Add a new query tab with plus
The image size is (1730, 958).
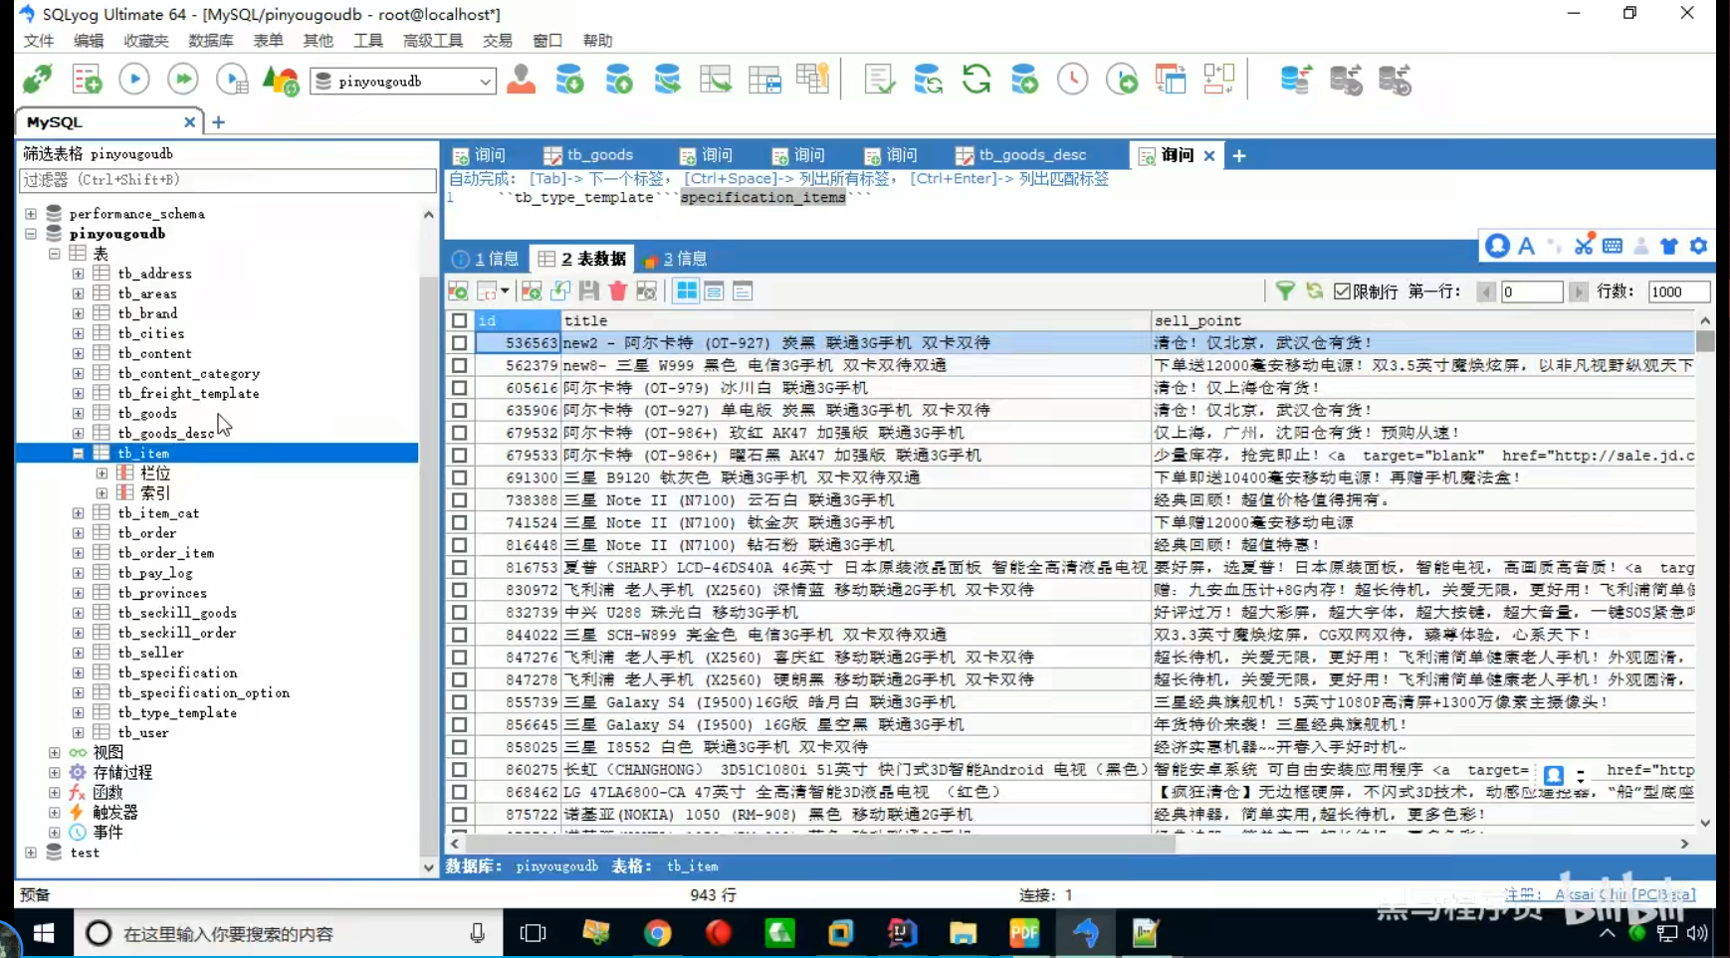coord(1239,155)
